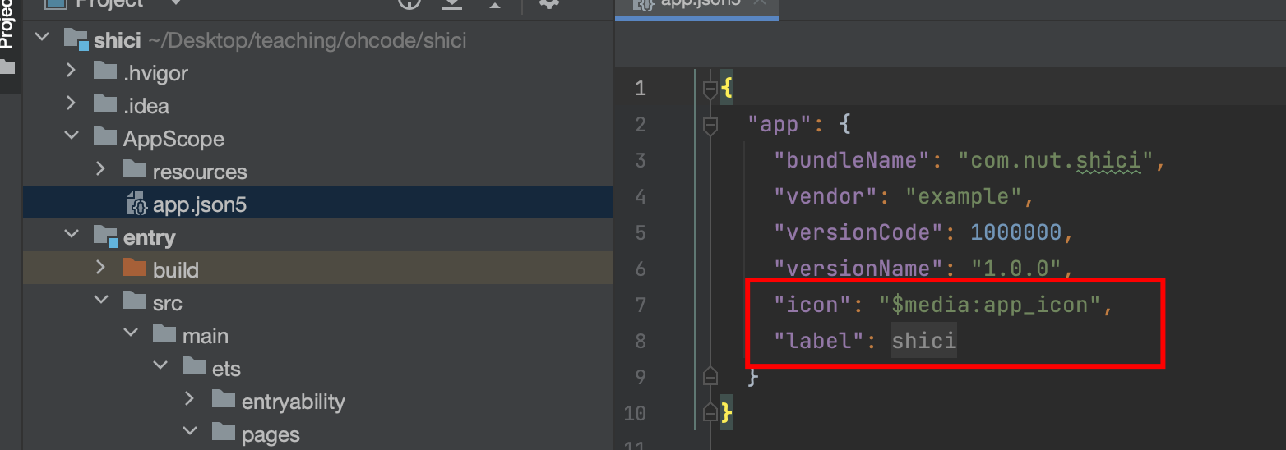The width and height of the screenshot is (1286, 450).
Task: Collapse the AppScope folder
Action: (72, 137)
